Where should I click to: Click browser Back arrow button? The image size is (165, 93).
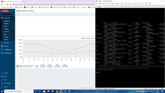click(x=2, y=5)
